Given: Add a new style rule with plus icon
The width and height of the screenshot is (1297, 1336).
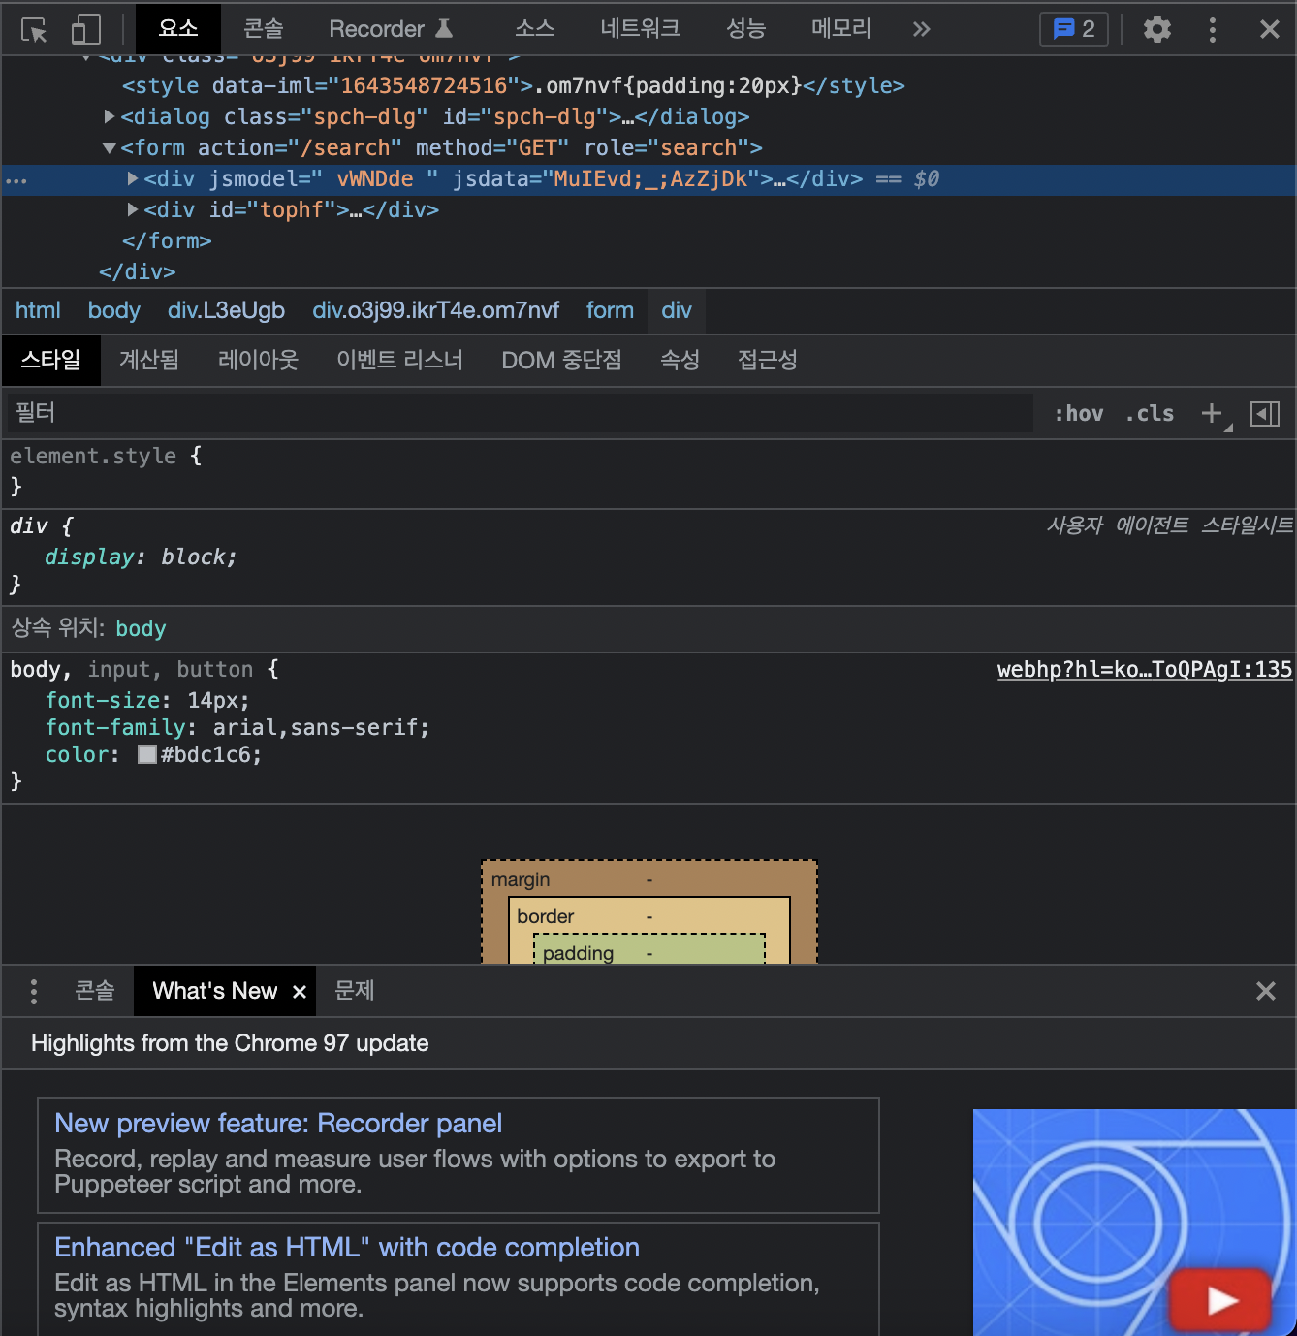Looking at the screenshot, I should 1213,414.
